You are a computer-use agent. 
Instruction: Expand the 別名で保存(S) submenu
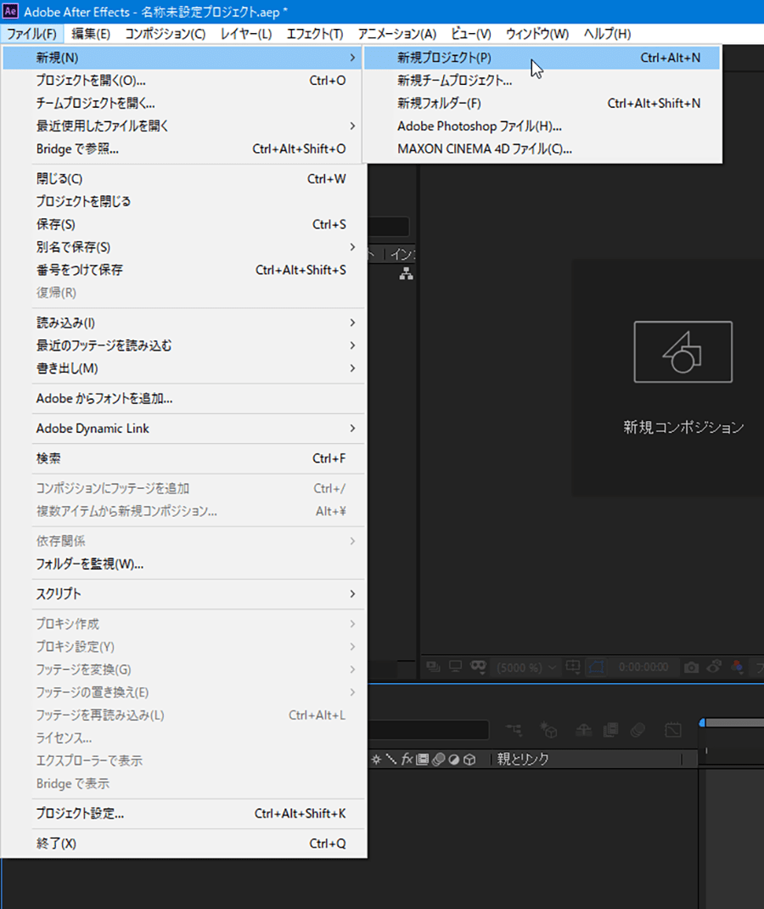coord(182,247)
